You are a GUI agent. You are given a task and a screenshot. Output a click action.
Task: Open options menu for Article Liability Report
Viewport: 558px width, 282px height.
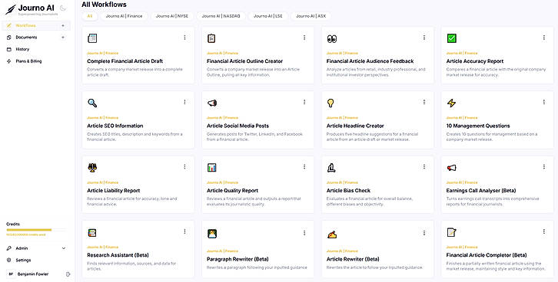pos(184,167)
